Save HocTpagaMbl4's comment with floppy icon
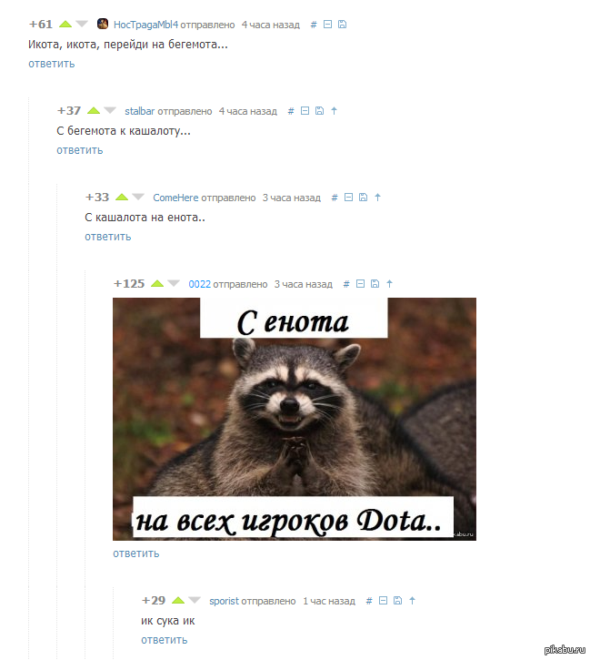The image size is (590, 660). tap(342, 25)
